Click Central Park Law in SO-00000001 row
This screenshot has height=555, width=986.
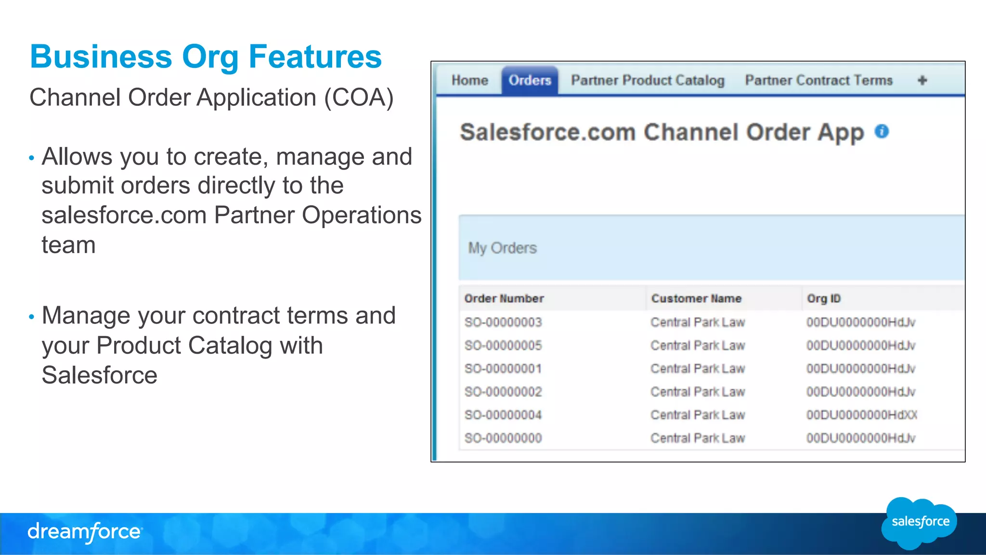[x=698, y=368]
